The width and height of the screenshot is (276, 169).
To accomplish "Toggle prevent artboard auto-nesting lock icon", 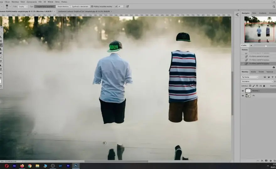I will click(261, 86).
